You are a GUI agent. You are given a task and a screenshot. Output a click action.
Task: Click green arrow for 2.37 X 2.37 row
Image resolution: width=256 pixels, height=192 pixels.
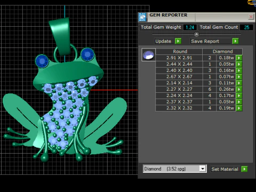239,102
